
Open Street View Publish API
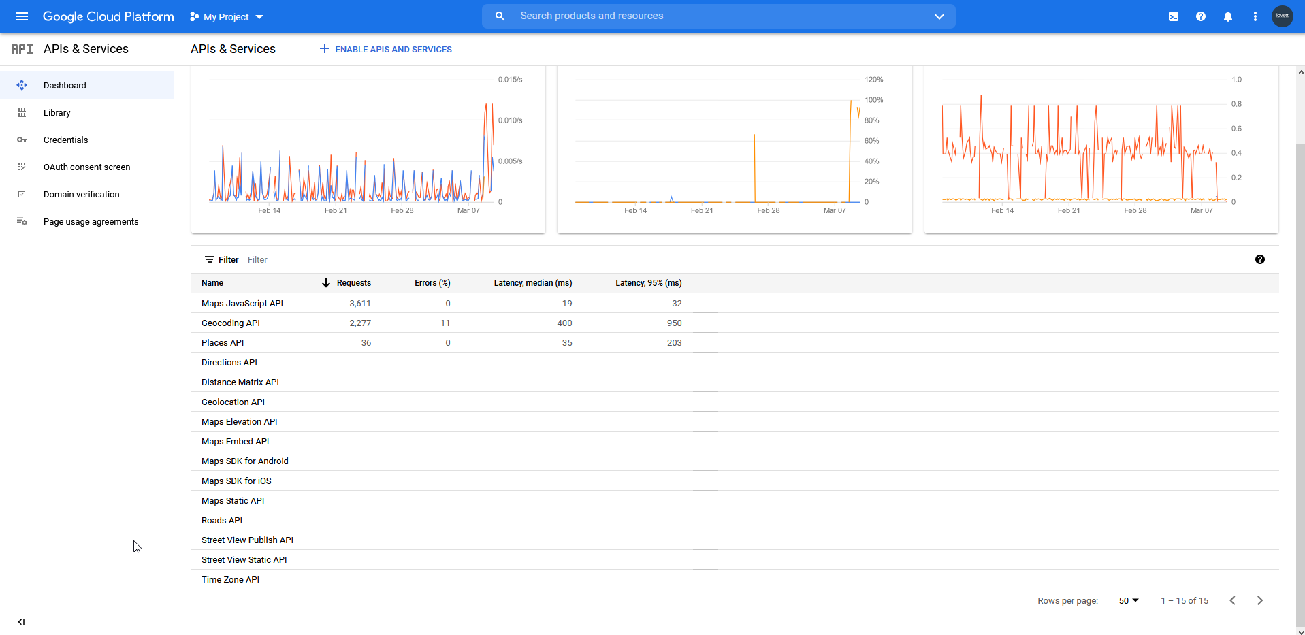pos(247,540)
